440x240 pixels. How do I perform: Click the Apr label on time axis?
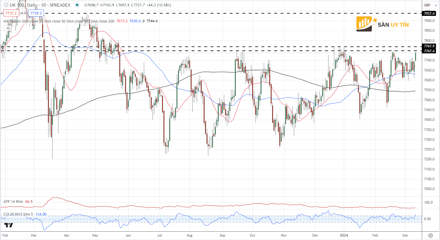click(x=67, y=235)
